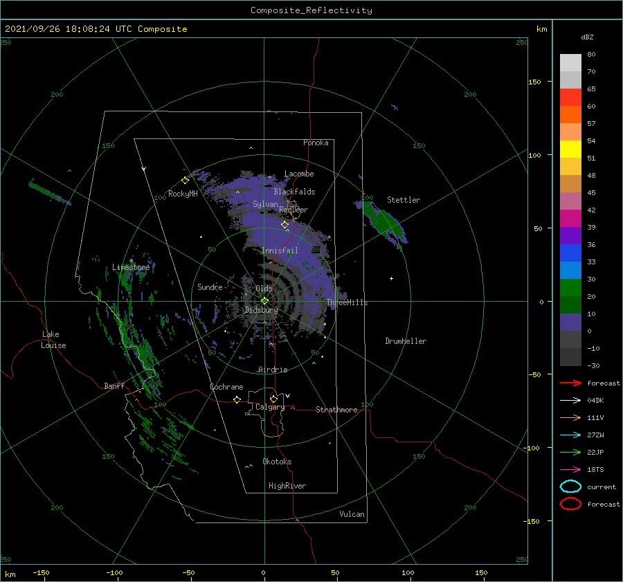Viewport: 623px width, 582px height.
Task: Click the Innisfail city label
Action: 280,251
